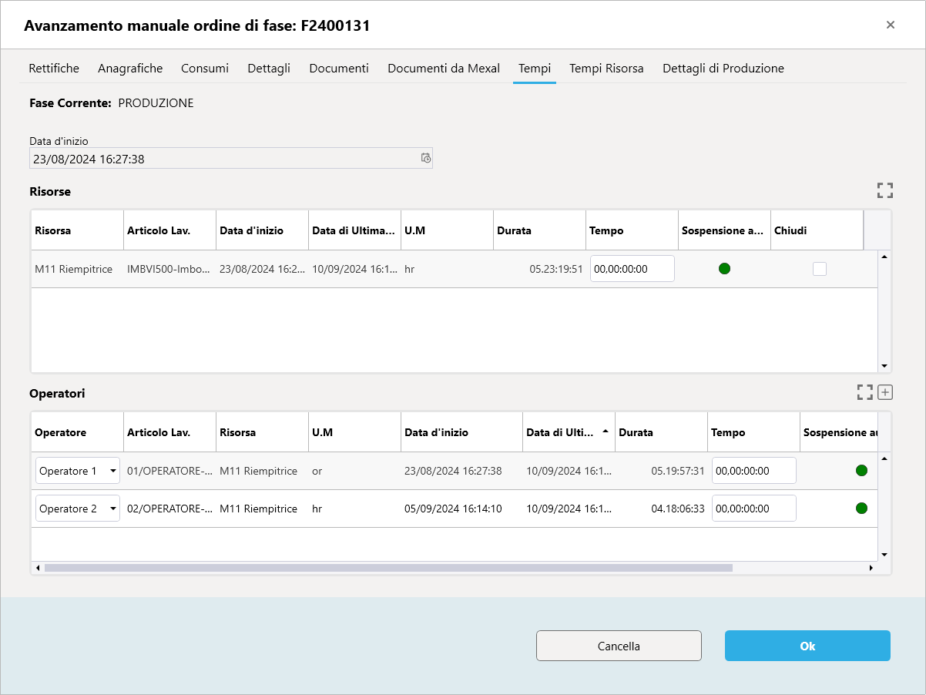Click the left arrow of the Operatori horizontal scrollbar
The height and width of the screenshot is (695, 926).
click(x=38, y=568)
